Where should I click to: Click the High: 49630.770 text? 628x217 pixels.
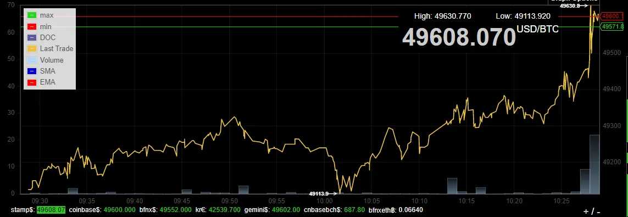point(442,16)
